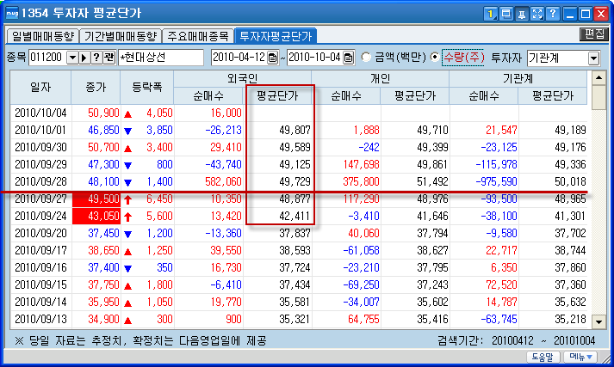Open the end date calendar picker icon
The image size is (614, 367).
pos(348,58)
